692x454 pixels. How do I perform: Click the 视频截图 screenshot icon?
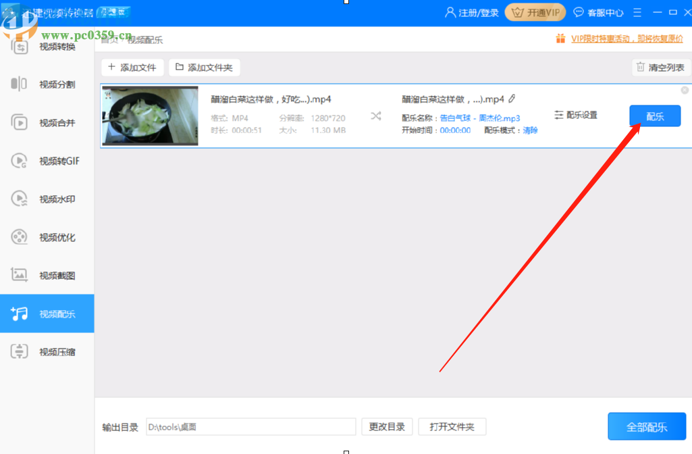tap(19, 275)
